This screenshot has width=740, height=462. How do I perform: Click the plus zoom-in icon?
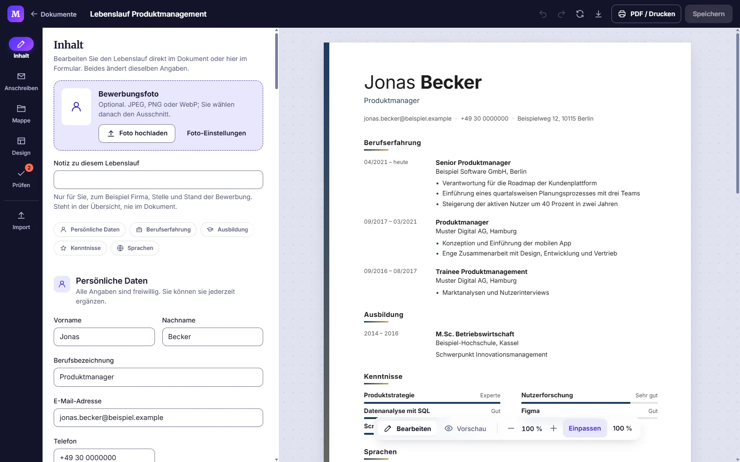(x=554, y=429)
